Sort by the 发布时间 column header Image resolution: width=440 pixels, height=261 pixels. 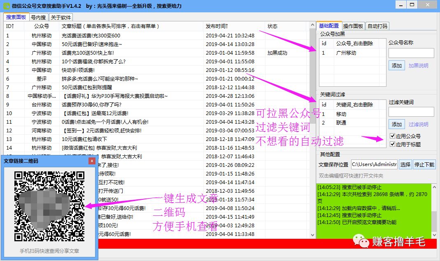234,26
